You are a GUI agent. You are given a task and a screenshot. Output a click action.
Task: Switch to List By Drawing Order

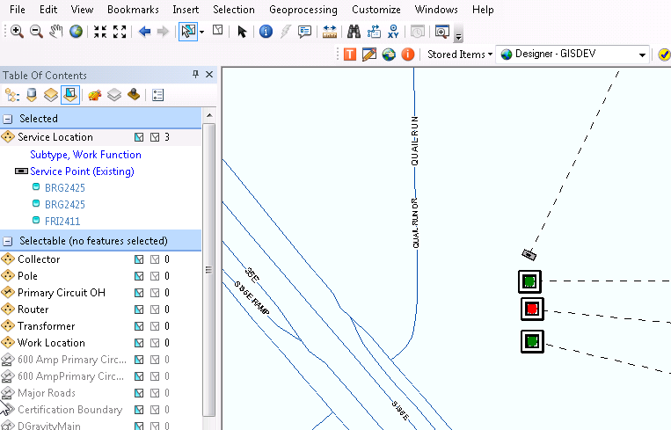tap(12, 95)
